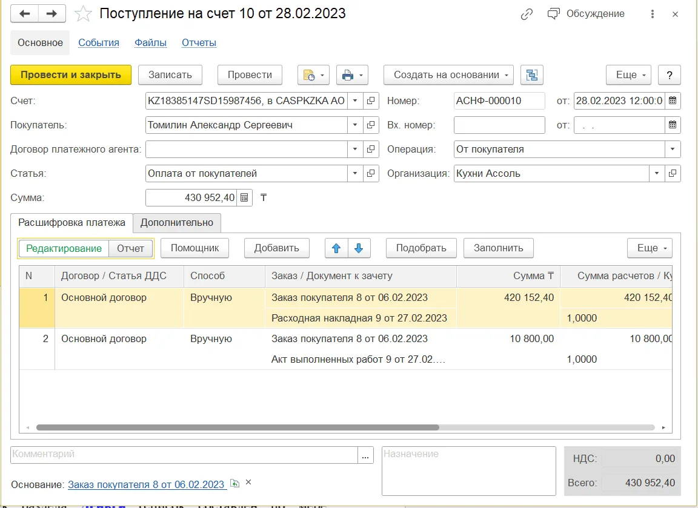Select the Расшифровка платежа tab
The height and width of the screenshot is (508, 698).
(x=71, y=222)
